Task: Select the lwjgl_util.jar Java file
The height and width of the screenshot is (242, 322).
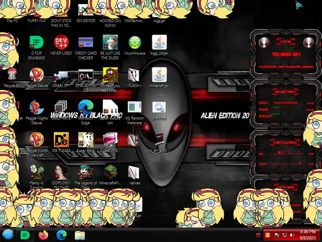Action: pos(159,42)
